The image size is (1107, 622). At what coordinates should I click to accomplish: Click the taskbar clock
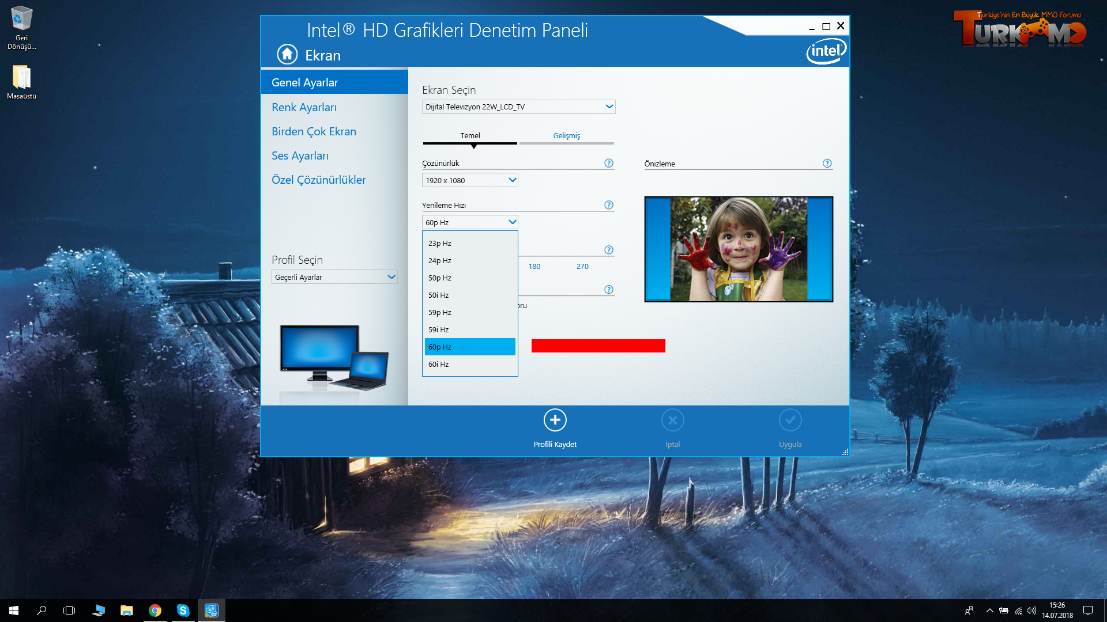click(1057, 610)
